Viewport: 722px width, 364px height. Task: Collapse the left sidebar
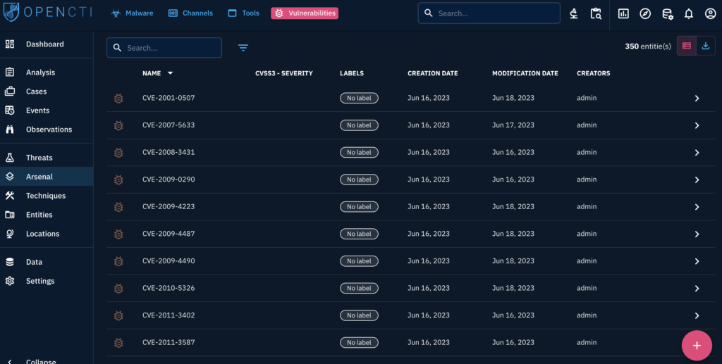click(40, 360)
